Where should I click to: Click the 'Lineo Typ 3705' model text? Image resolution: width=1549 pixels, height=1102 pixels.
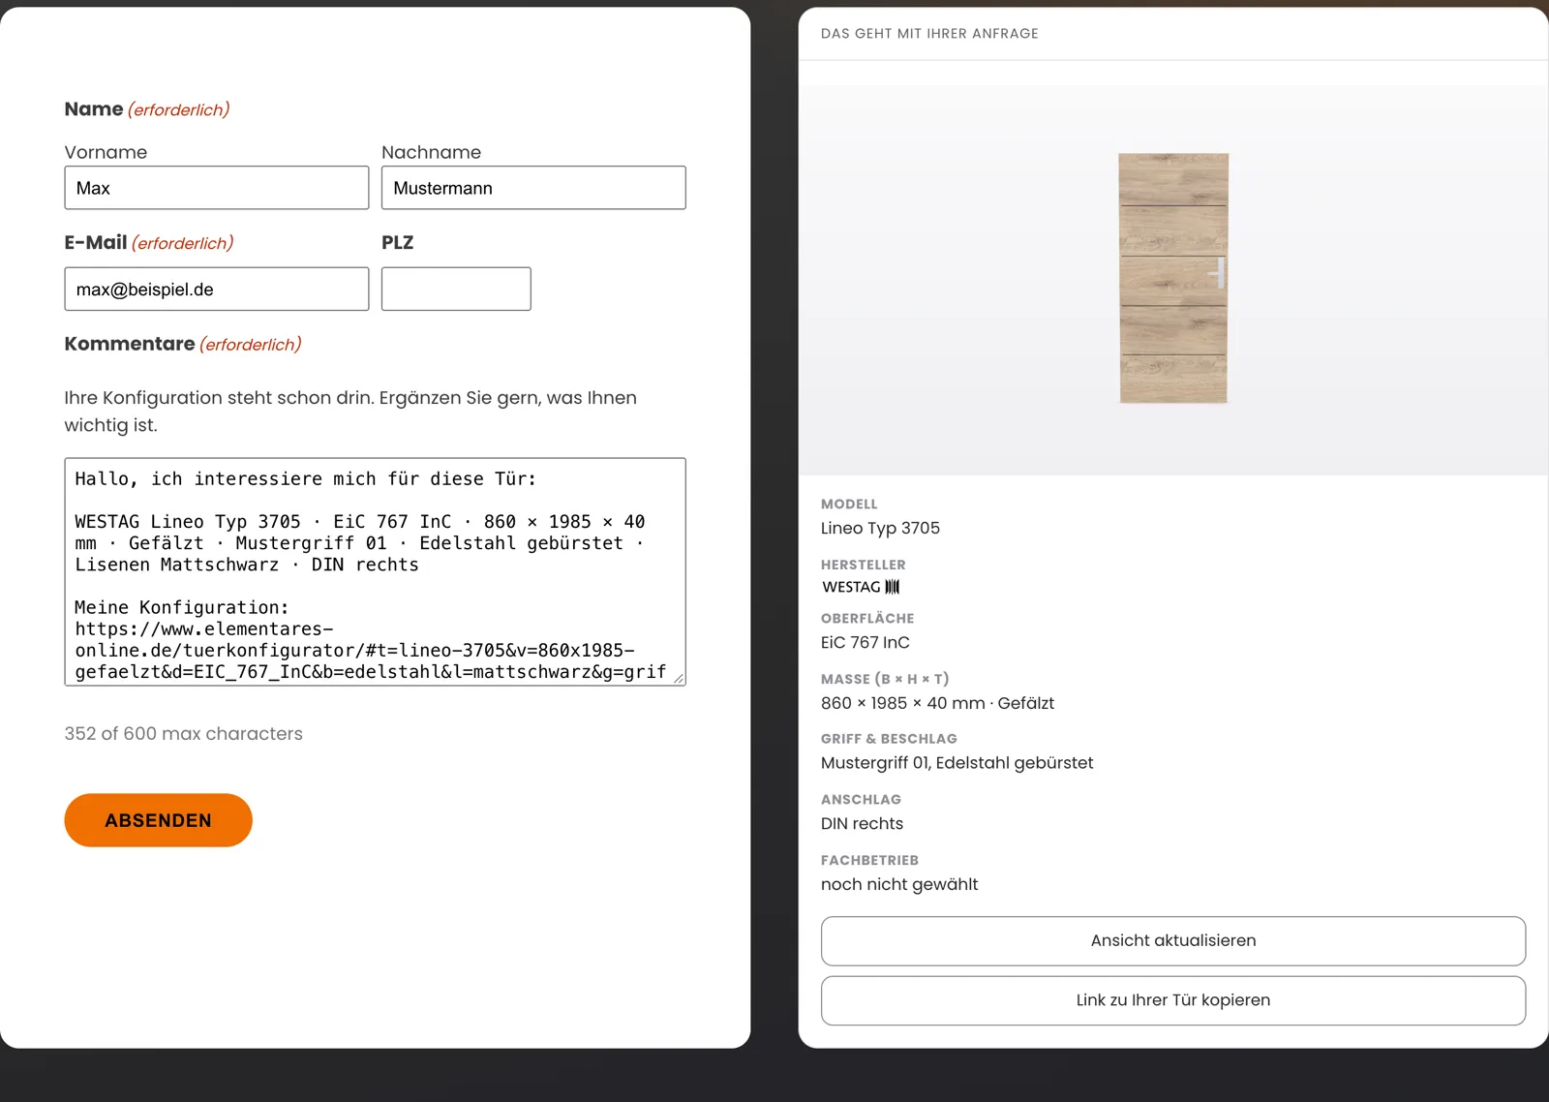click(880, 528)
